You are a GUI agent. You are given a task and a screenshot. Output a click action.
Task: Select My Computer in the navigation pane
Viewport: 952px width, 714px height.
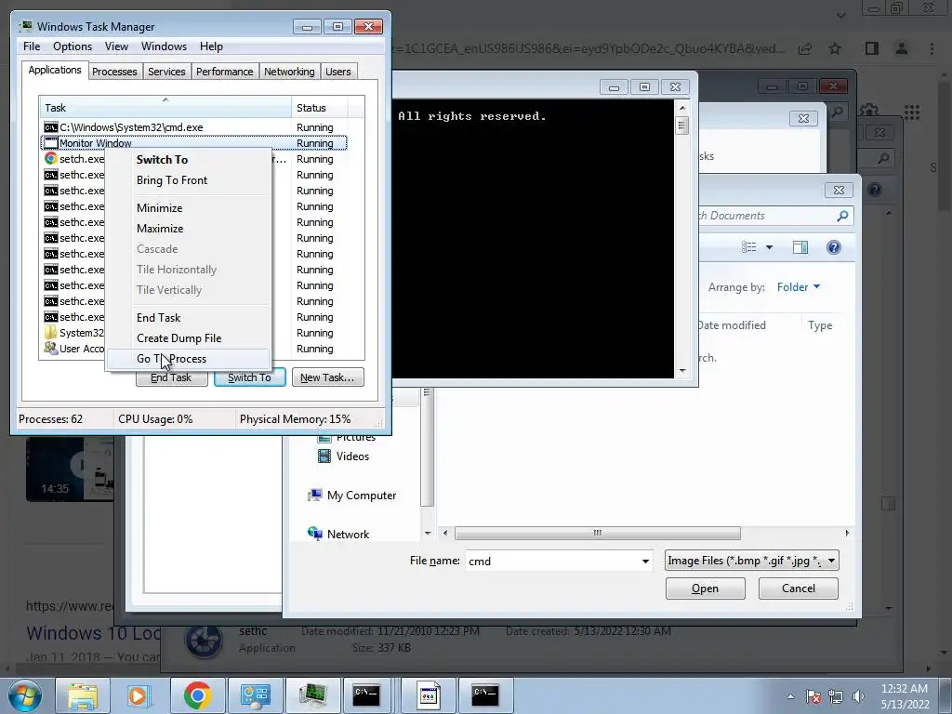(x=362, y=496)
